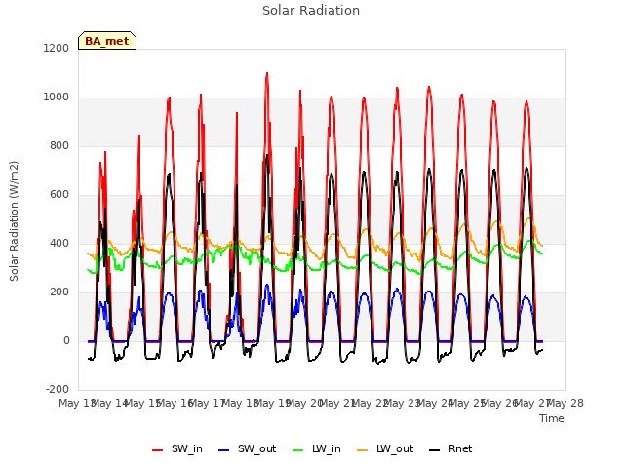Click the 800 y-axis tick label
This screenshot has height=468, width=624.
pyautogui.click(x=59, y=146)
